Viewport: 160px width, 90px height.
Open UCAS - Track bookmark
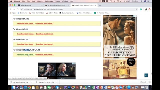click(x=52, y=13)
